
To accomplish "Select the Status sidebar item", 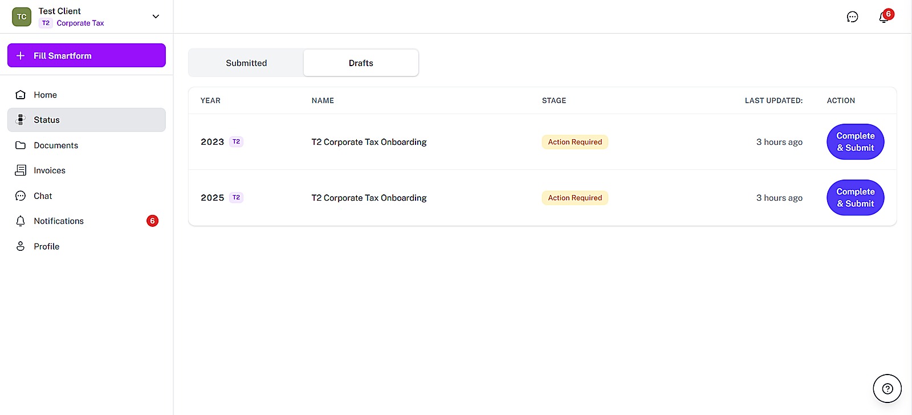I will pyautogui.click(x=87, y=120).
